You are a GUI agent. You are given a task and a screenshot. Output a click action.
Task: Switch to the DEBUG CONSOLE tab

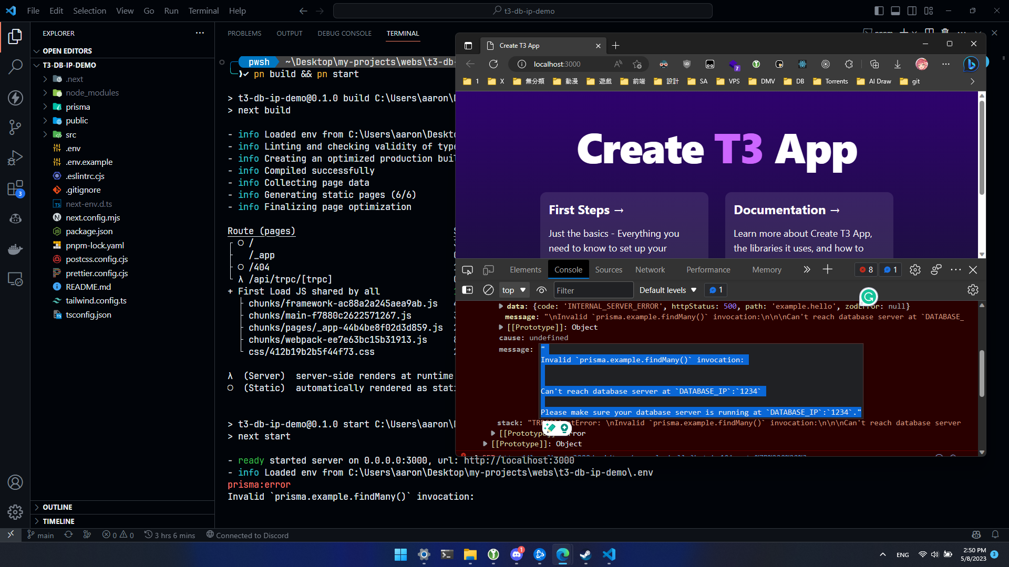point(344,33)
